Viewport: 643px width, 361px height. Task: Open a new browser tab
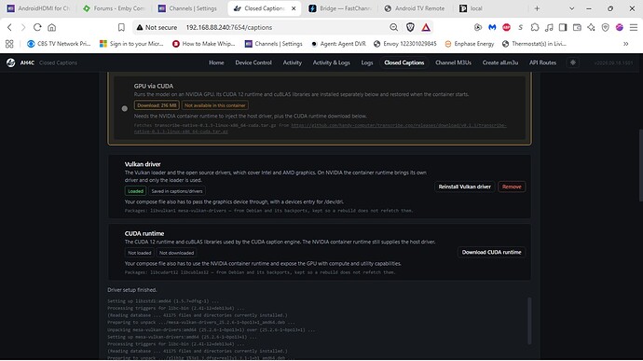tap(537, 8)
